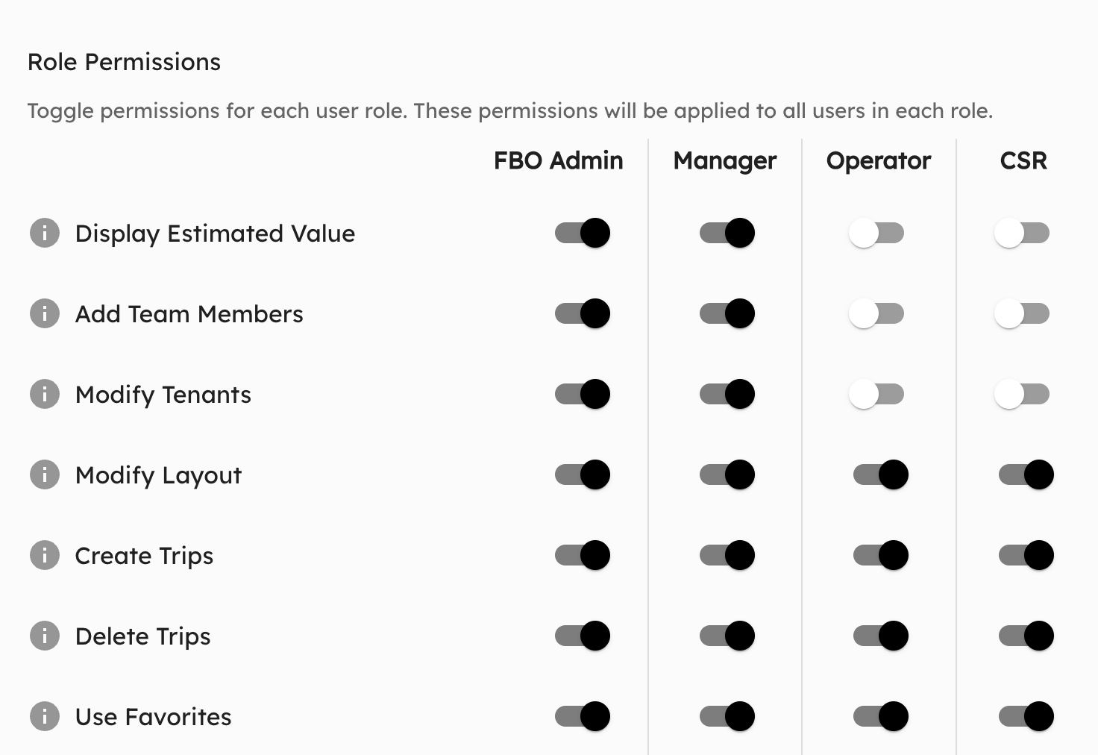Click the info icon beside Use Favorites
The height and width of the screenshot is (755, 1098).
(44, 716)
